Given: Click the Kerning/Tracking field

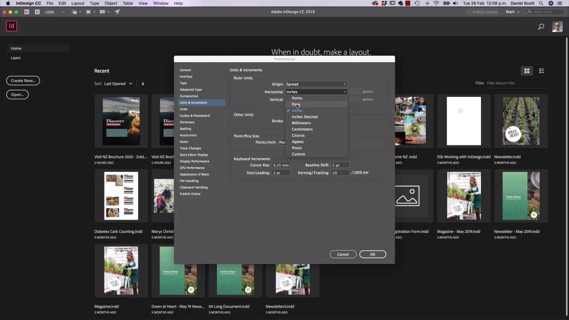Looking at the screenshot, I should [340, 173].
